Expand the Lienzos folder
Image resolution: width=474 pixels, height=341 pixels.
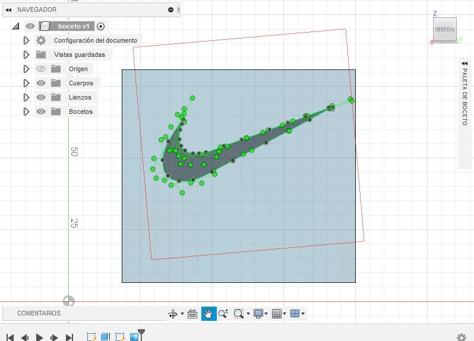tap(26, 97)
